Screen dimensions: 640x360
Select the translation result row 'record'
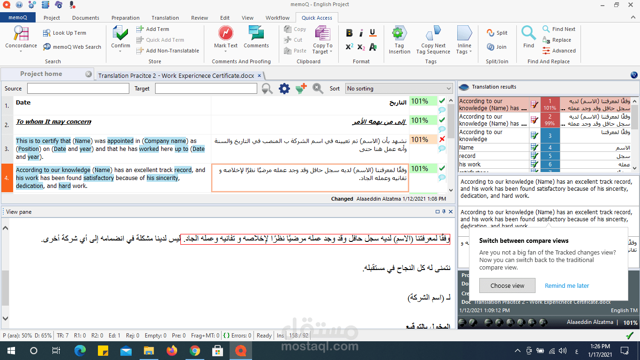545,156
